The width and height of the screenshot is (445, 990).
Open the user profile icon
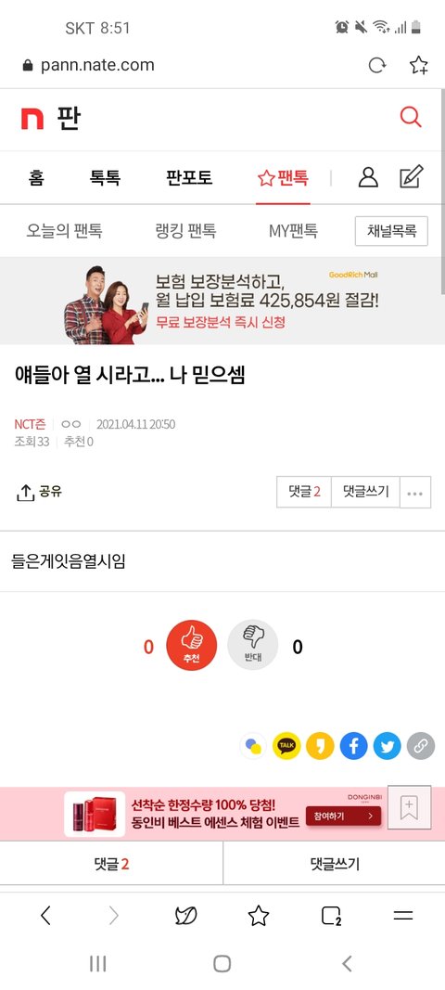click(368, 177)
